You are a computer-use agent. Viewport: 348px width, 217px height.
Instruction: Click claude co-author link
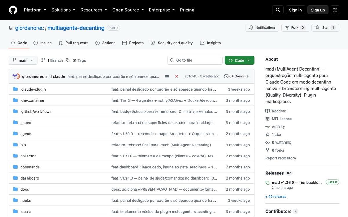59,76
